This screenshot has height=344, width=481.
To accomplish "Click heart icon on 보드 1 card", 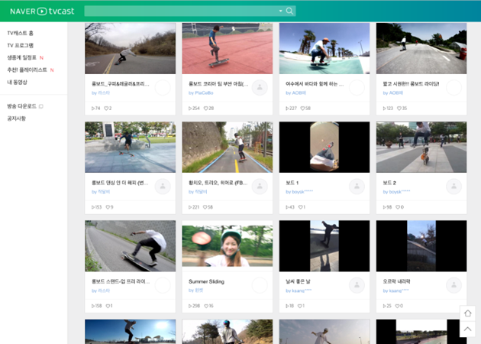I will pos(300,207).
